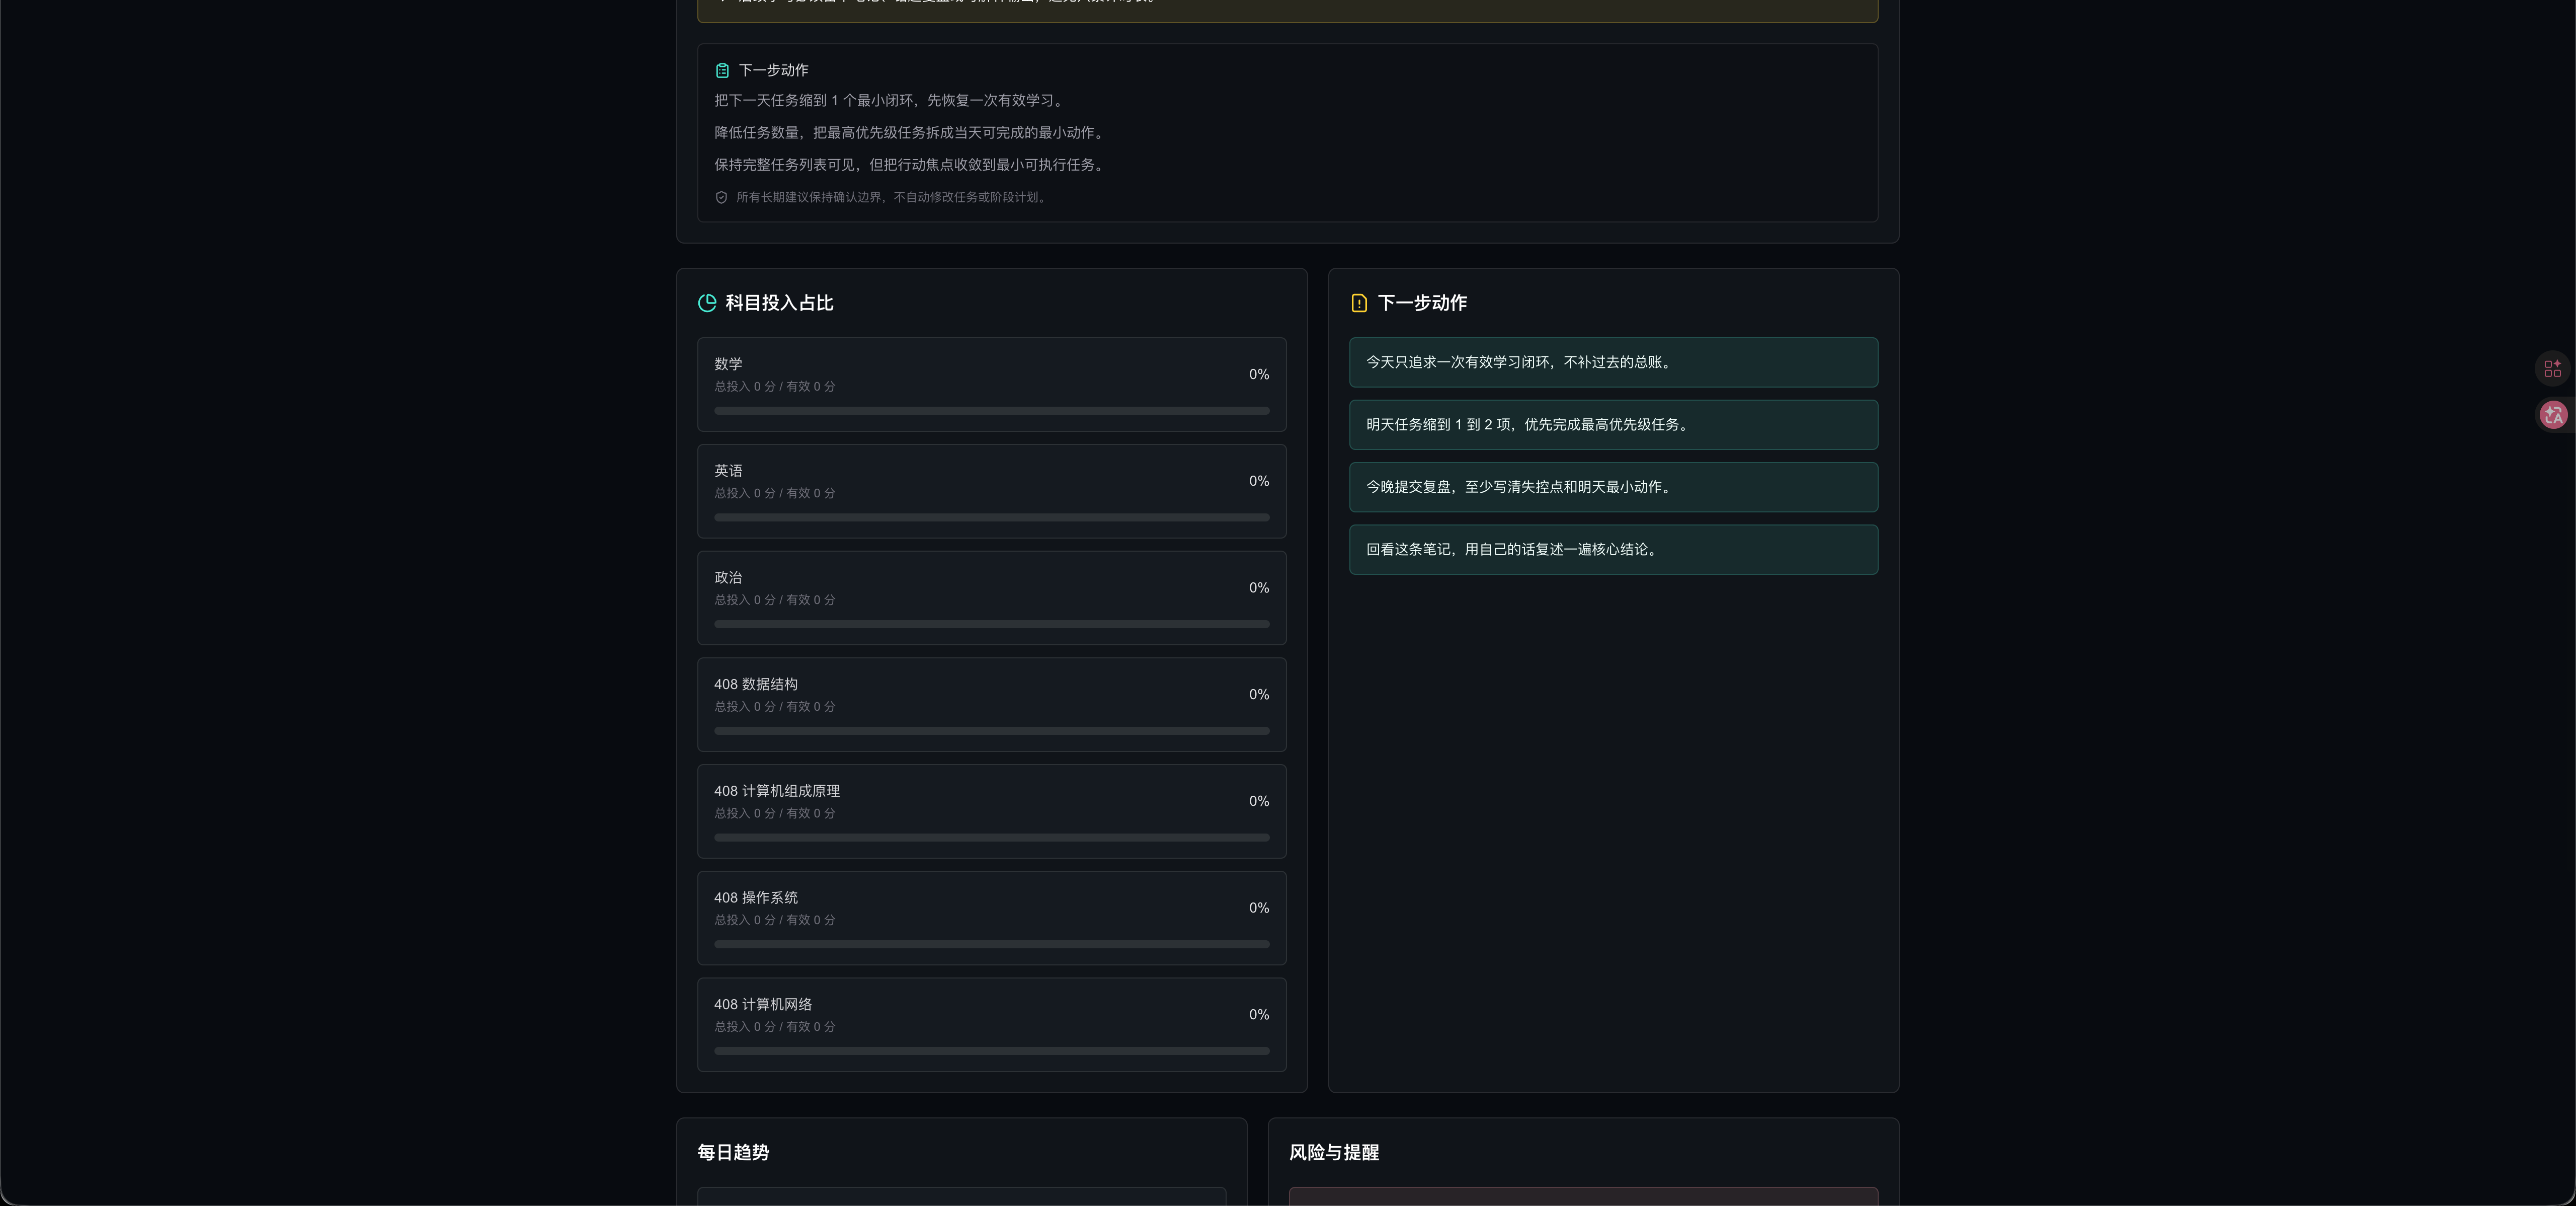Click the 风险与提醒 section heading
The image size is (2576, 1206).
click(x=1334, y=1153)
